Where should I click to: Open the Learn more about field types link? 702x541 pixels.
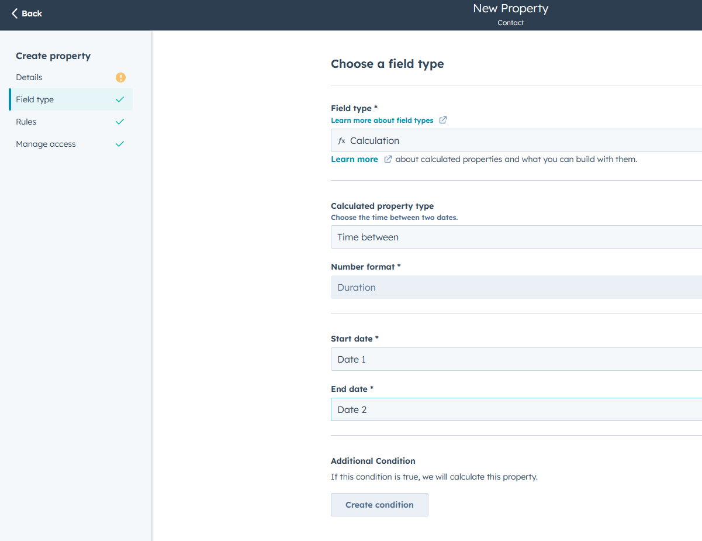(x=382, y=120)
